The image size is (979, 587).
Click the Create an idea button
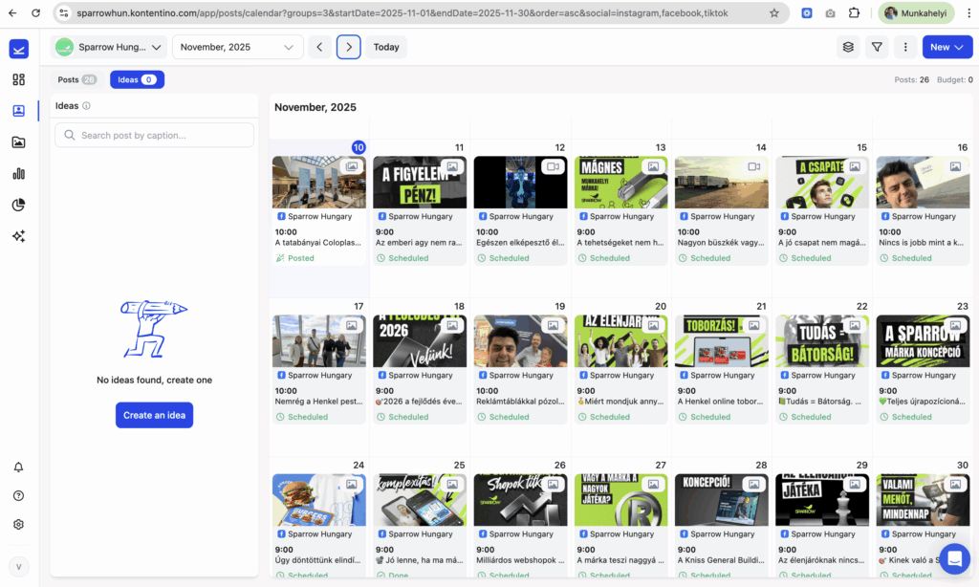point(154,415)
